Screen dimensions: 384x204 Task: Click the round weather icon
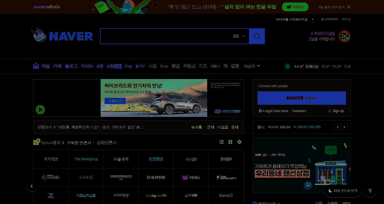pos(287,66)
